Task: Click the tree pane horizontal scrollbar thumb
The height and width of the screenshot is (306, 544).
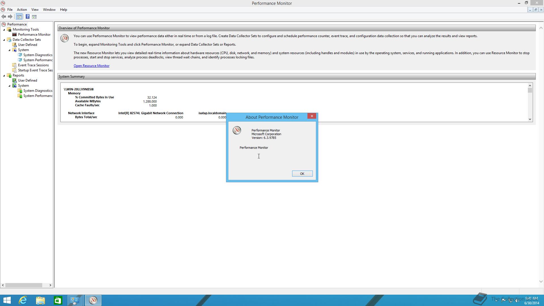Action: point(24,285)
